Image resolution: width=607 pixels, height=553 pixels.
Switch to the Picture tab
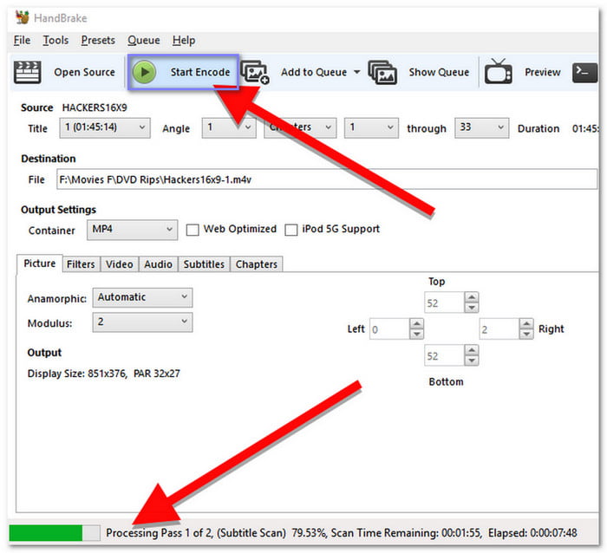tap(40, 263)
